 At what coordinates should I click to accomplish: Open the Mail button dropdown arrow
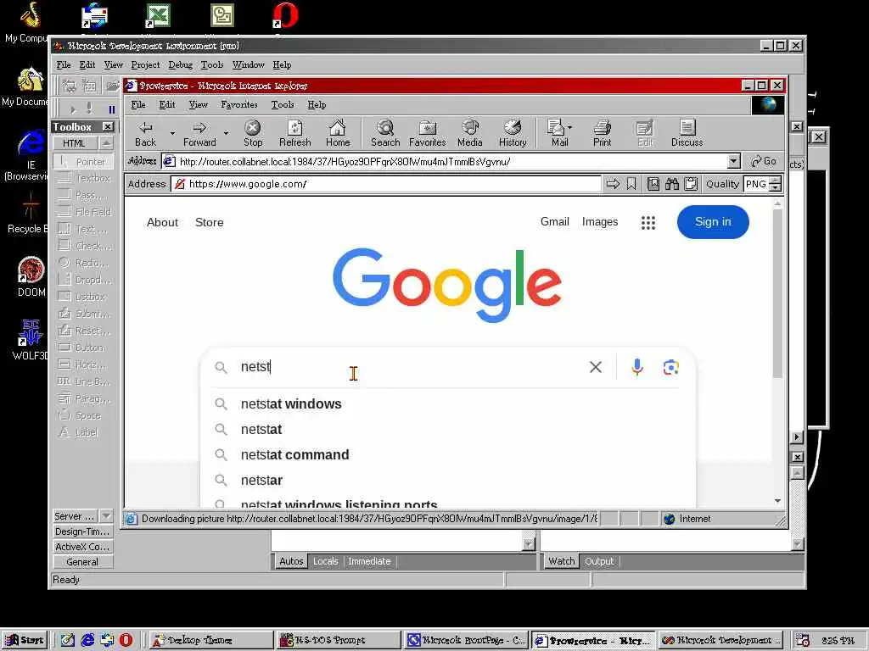coord(570,128)
